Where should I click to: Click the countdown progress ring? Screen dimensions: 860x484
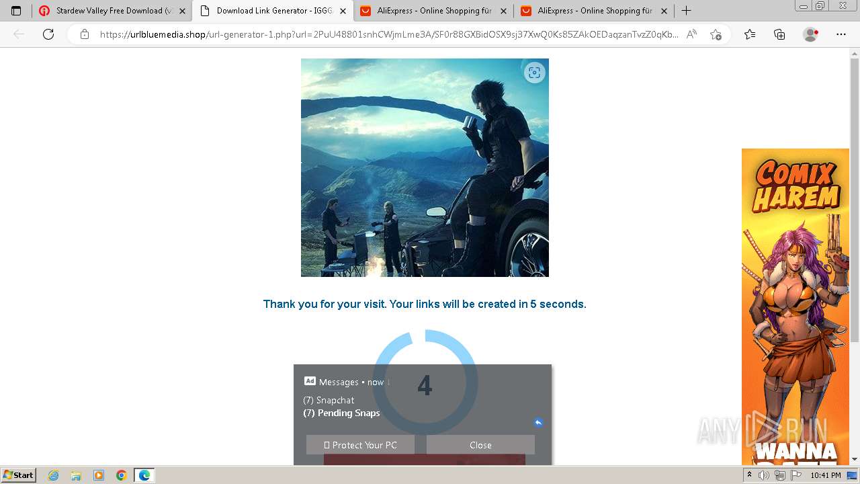coord(425,382)
